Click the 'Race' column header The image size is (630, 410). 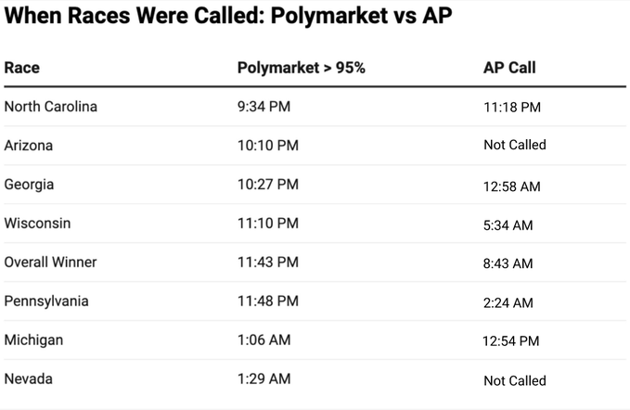(21, 68)
